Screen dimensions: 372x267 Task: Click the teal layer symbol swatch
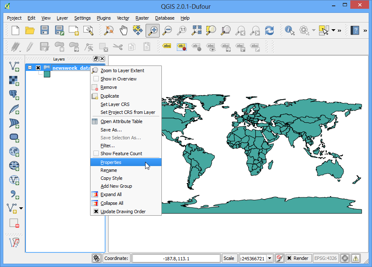click(x=47, y=74)
